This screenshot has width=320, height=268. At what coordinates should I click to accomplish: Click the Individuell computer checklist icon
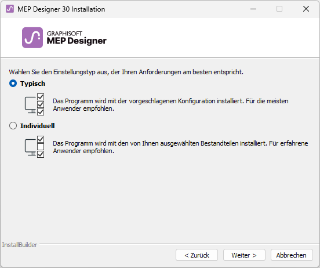[34, 147]
